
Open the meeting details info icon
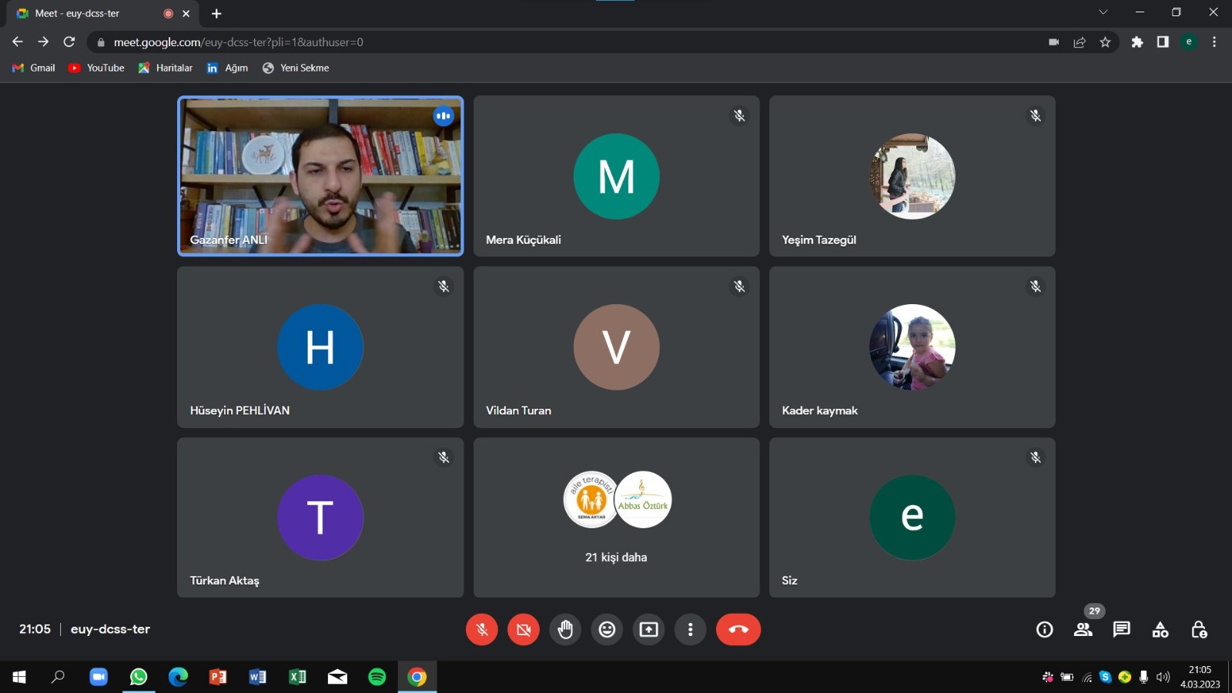[x=1044, y=630]
